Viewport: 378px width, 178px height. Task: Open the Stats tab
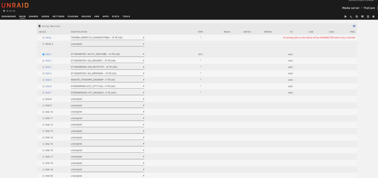tap(116, 16)
